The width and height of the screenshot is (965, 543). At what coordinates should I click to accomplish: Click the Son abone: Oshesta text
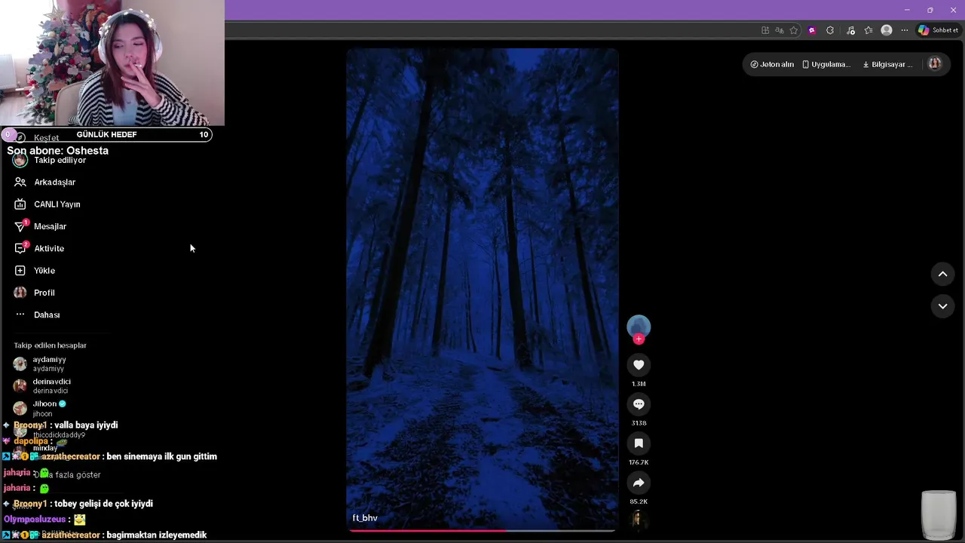[57, 151]
